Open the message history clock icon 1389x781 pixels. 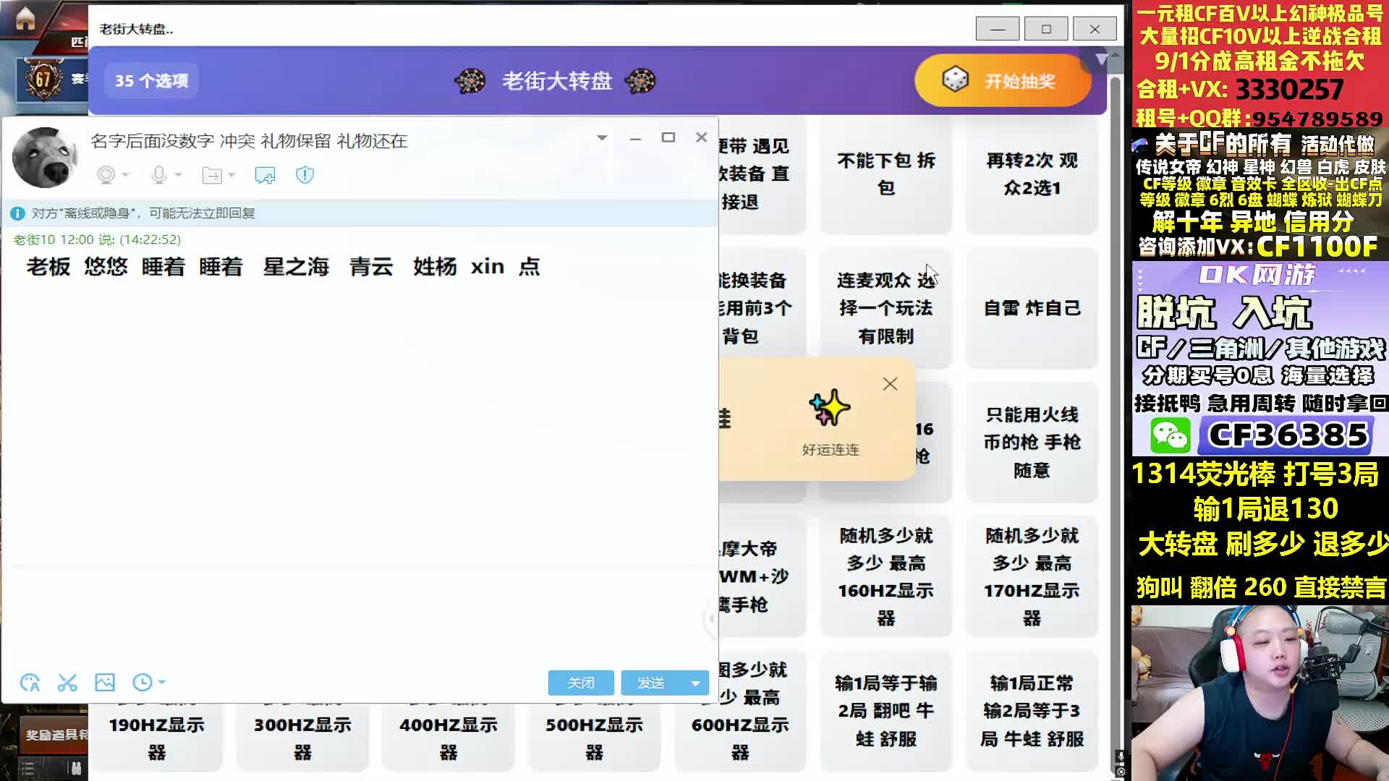click(143, 683)
